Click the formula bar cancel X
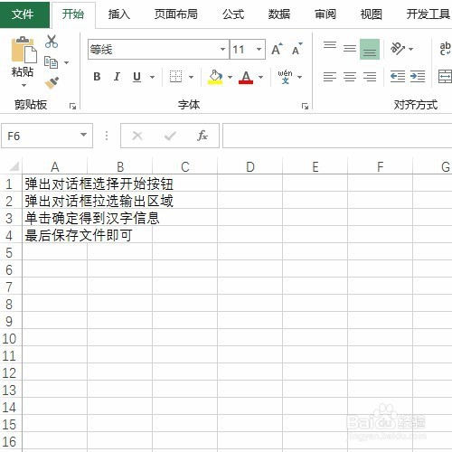This screenshot has width=452, height=452. (137, 136)
